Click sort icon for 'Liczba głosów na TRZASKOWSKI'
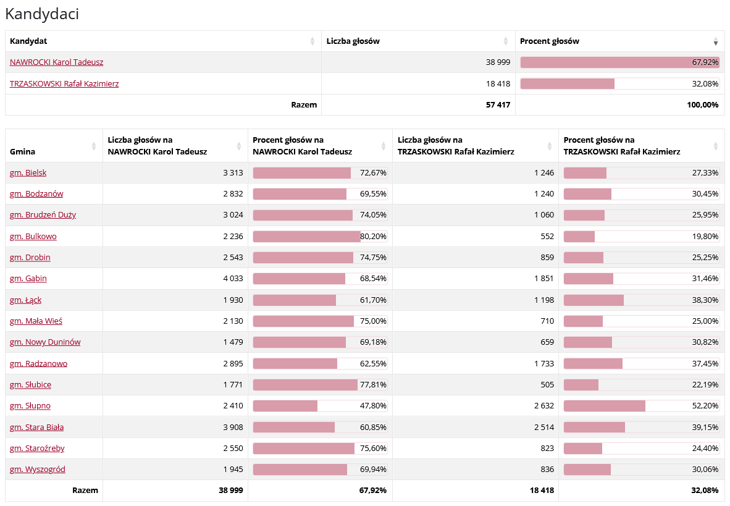 (x=550, y=146)
